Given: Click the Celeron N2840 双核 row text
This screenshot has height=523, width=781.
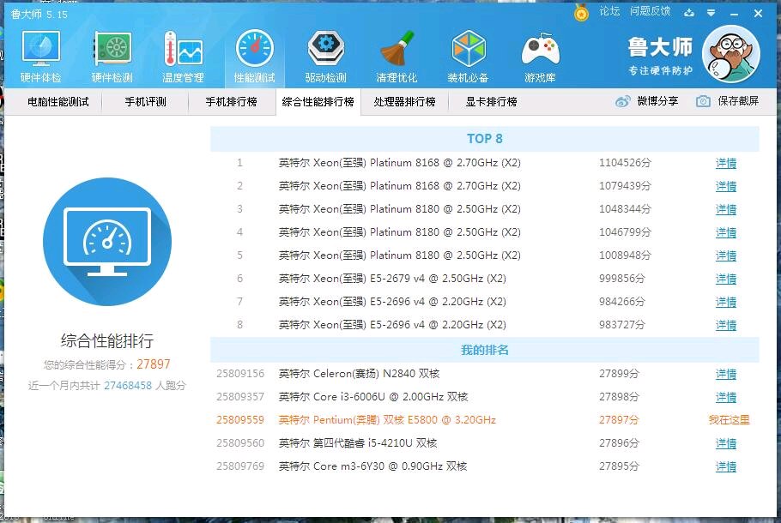Looking at the screenshot, I should point(359,374).
